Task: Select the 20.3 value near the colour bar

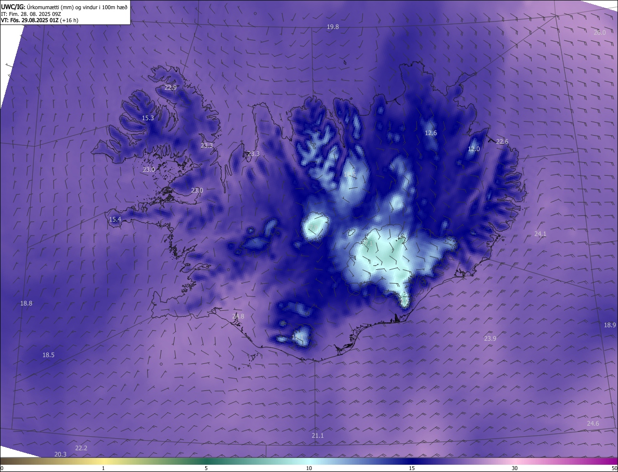Action: coord(60,455)
